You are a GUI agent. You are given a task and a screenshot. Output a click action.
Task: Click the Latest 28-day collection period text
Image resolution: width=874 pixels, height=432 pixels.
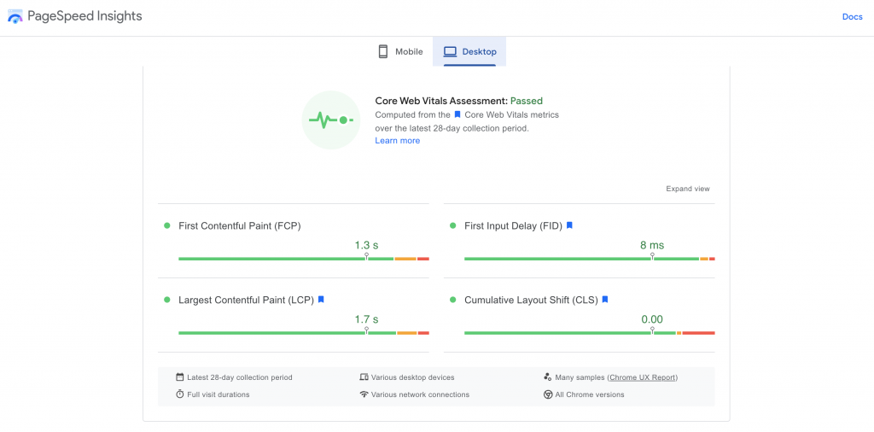point(240,377)
